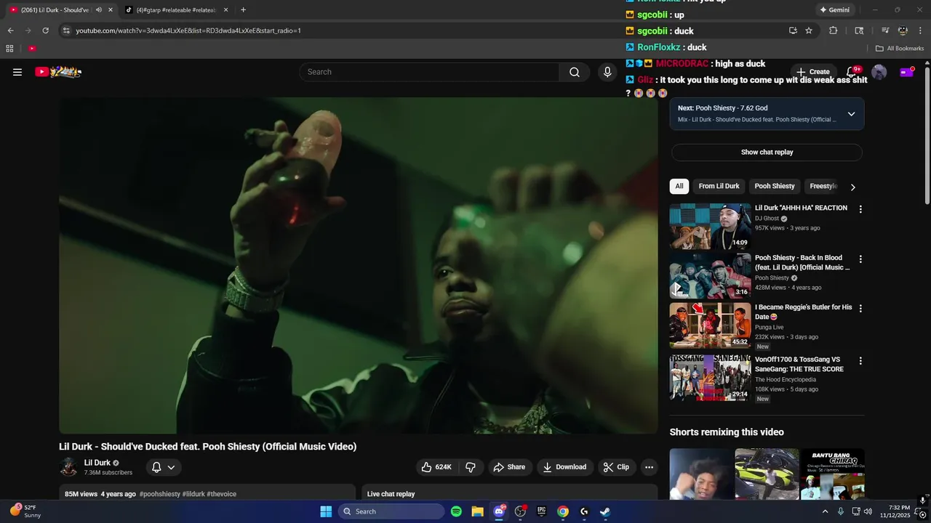Screen dimensions: 931x523
Task: Open Chrome media controls icon
Action: pyautogui.click(x=885, y=31)
